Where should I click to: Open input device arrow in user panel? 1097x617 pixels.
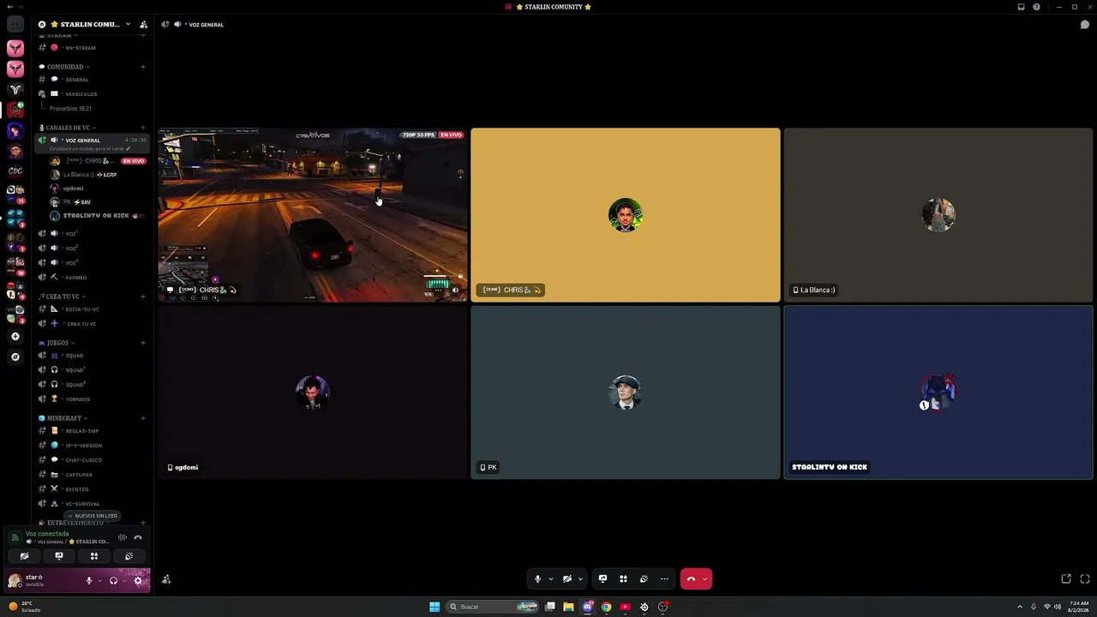click(99, 581)
